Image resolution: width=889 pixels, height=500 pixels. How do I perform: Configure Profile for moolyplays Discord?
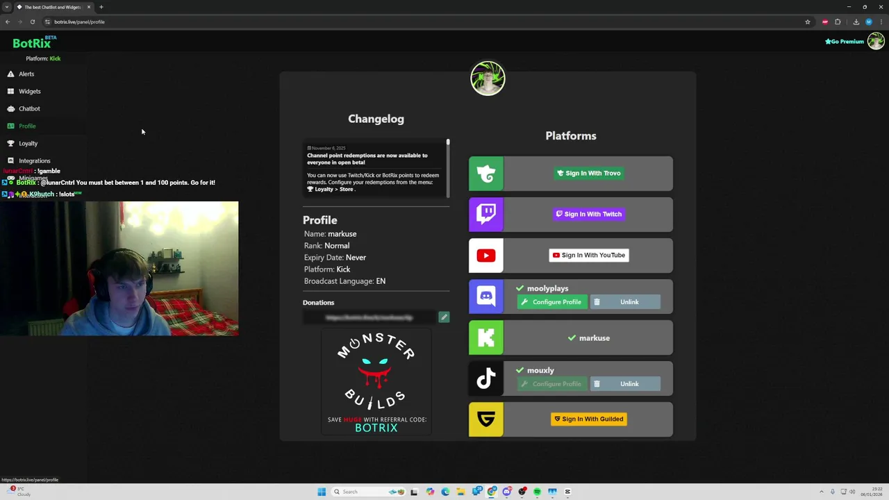pyautogui.click(x=552, y=302)
